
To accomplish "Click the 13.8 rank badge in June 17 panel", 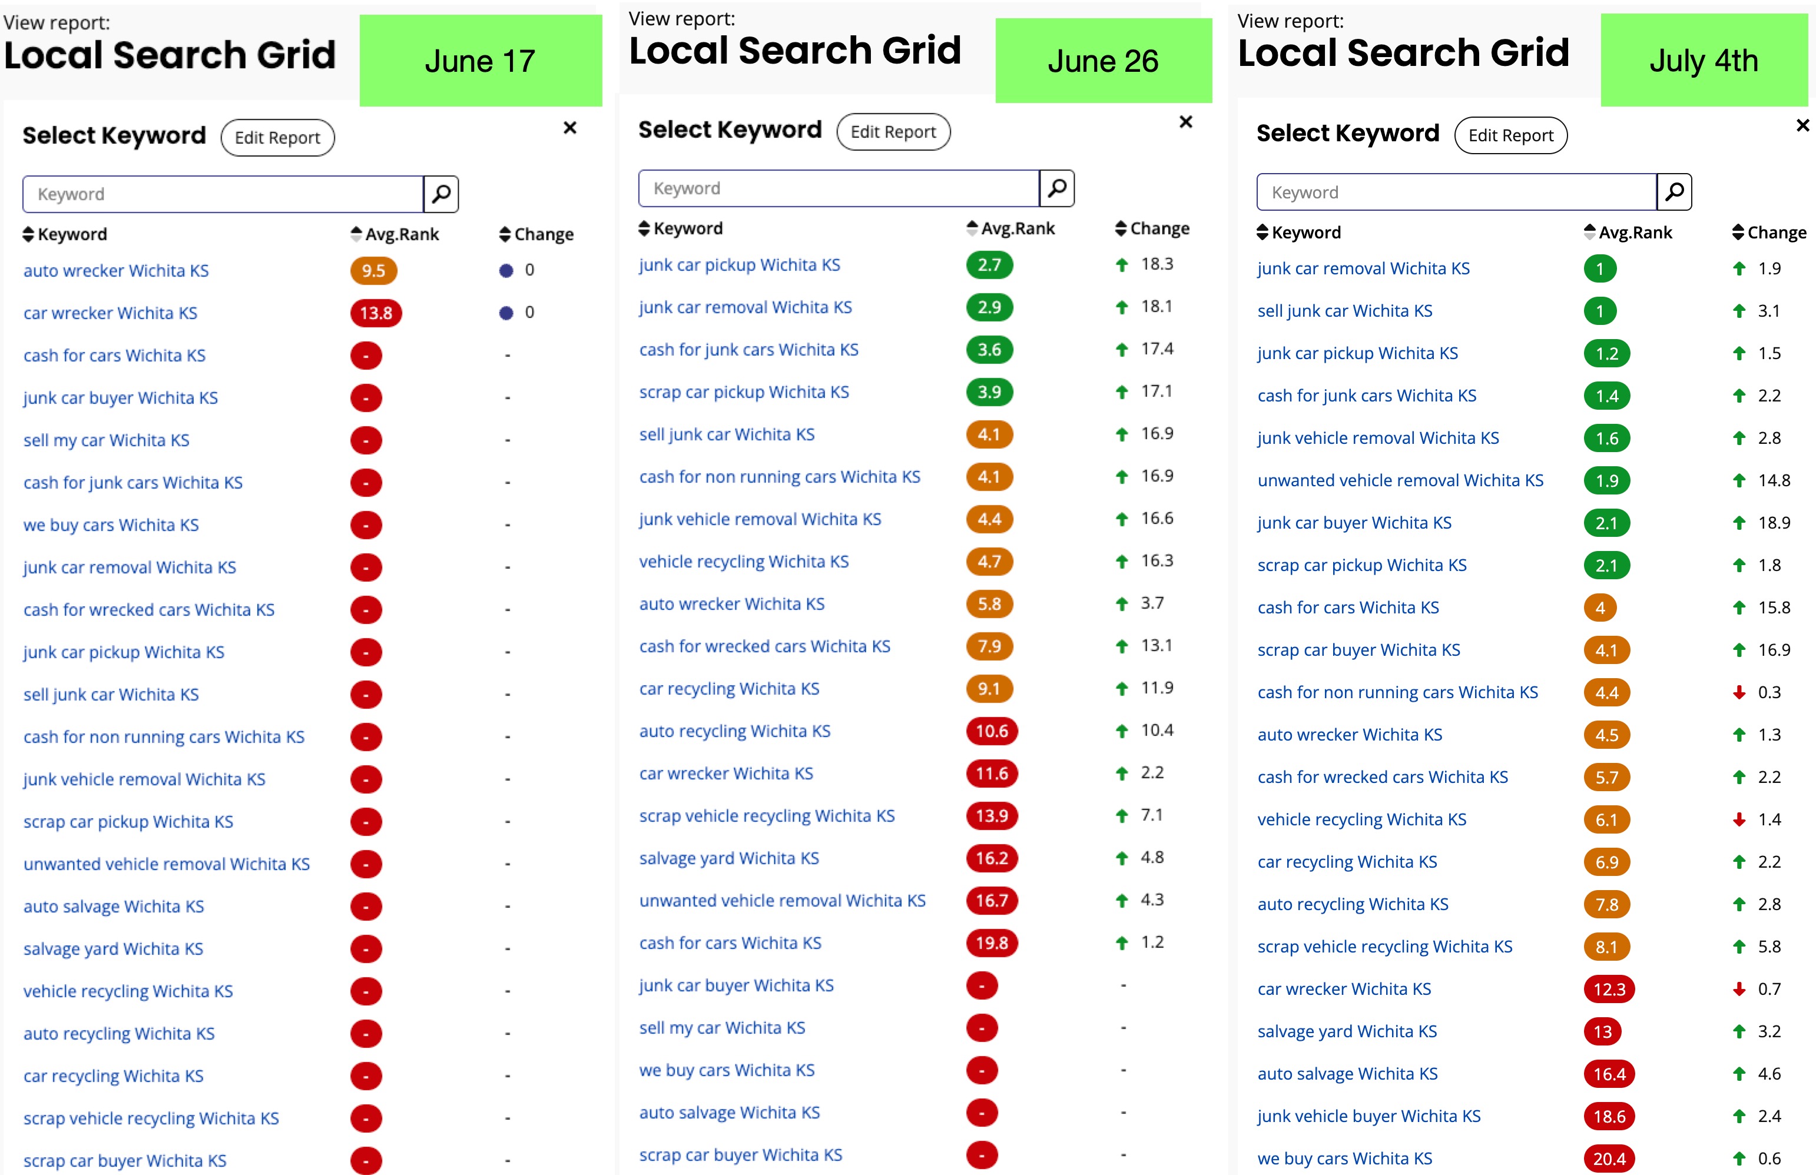I will point(376,313).
